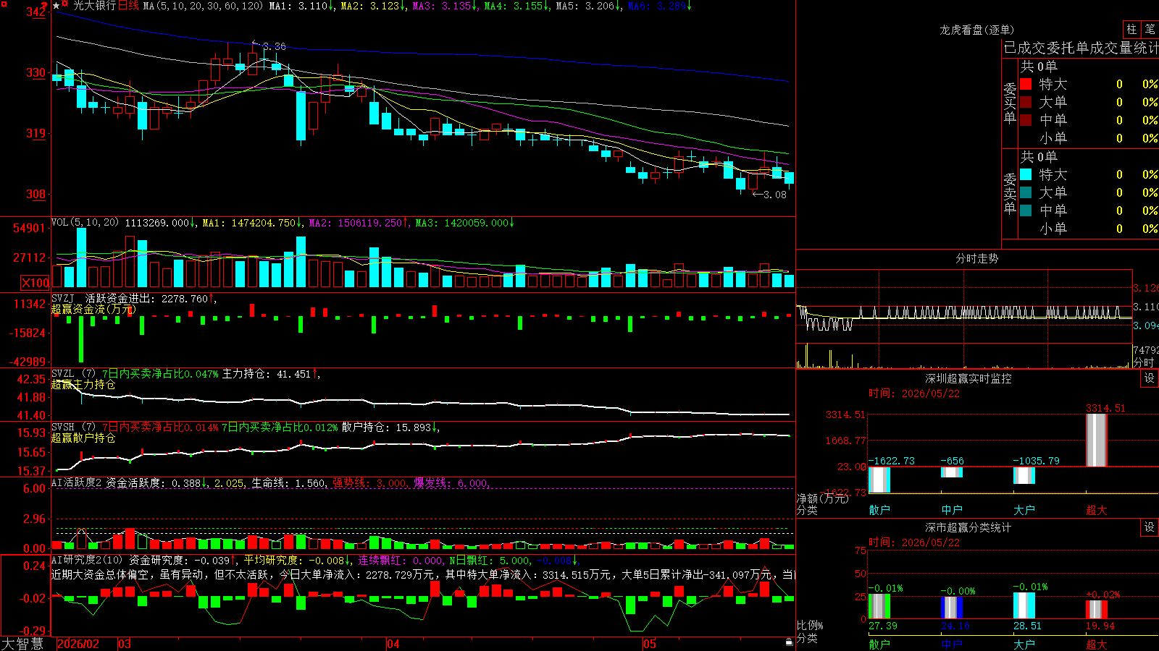The width and height of the screenshot is (1159, 651).
Task: Click the 日线 period label
Action: pyautogui.click(x=128, y=6)
